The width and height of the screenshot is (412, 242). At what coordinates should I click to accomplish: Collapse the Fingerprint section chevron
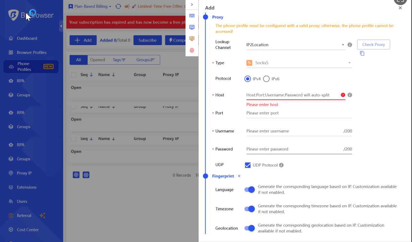pos(239,176)
